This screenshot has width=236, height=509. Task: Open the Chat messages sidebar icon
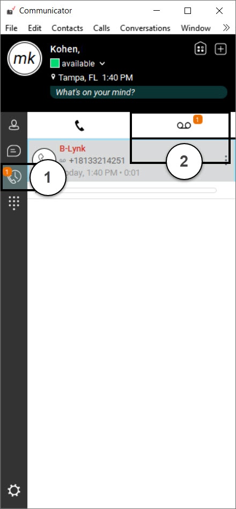coord(13,151)
